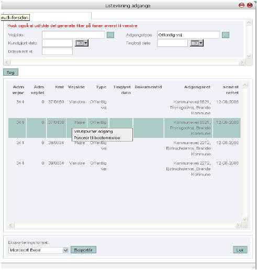Click the Adgangstype field showing Offentlig vej

click(188, 35)
